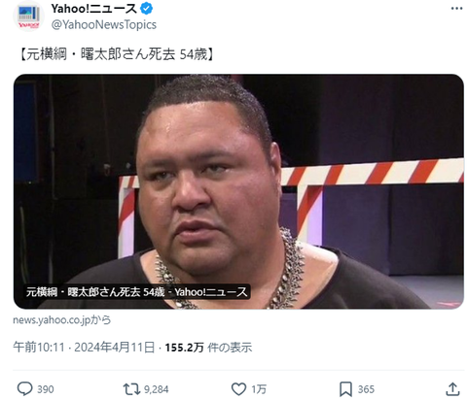Like the post with heart icon
Viewport: 467px width, 400px height.
(238, 389)
